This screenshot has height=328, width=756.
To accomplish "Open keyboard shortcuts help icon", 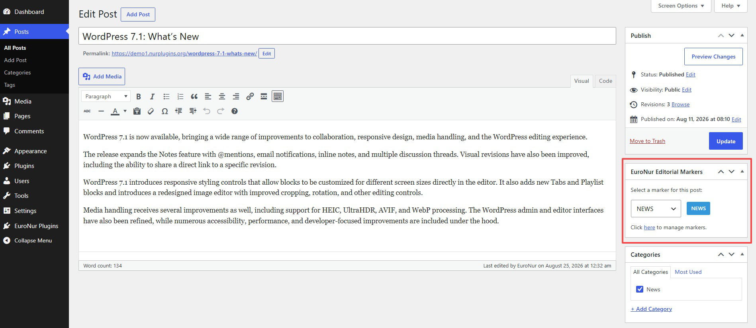I will (235, 111).
